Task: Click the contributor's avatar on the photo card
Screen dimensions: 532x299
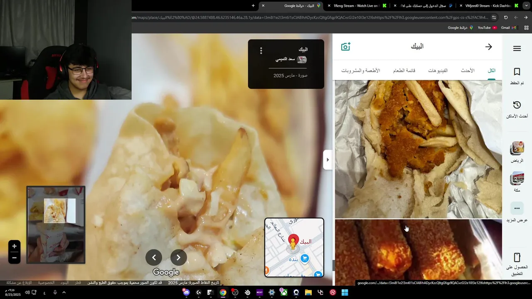Action: point(302,60)
